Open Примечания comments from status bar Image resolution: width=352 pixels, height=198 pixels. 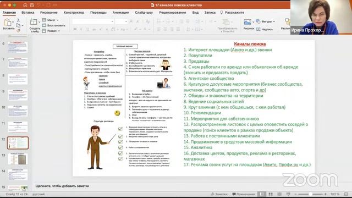(244, 194)
